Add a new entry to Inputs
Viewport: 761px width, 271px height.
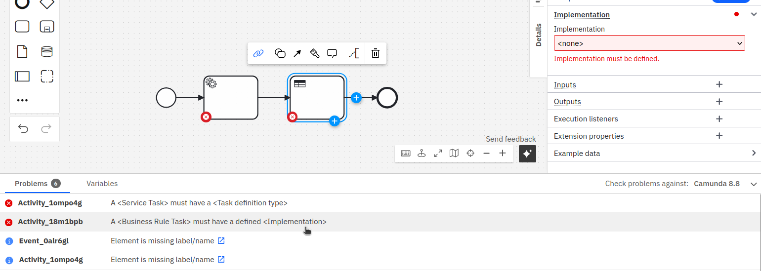[x=719, y=84]
